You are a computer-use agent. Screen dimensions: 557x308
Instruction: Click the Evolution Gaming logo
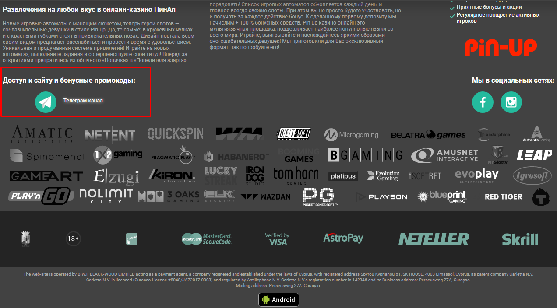383,176
